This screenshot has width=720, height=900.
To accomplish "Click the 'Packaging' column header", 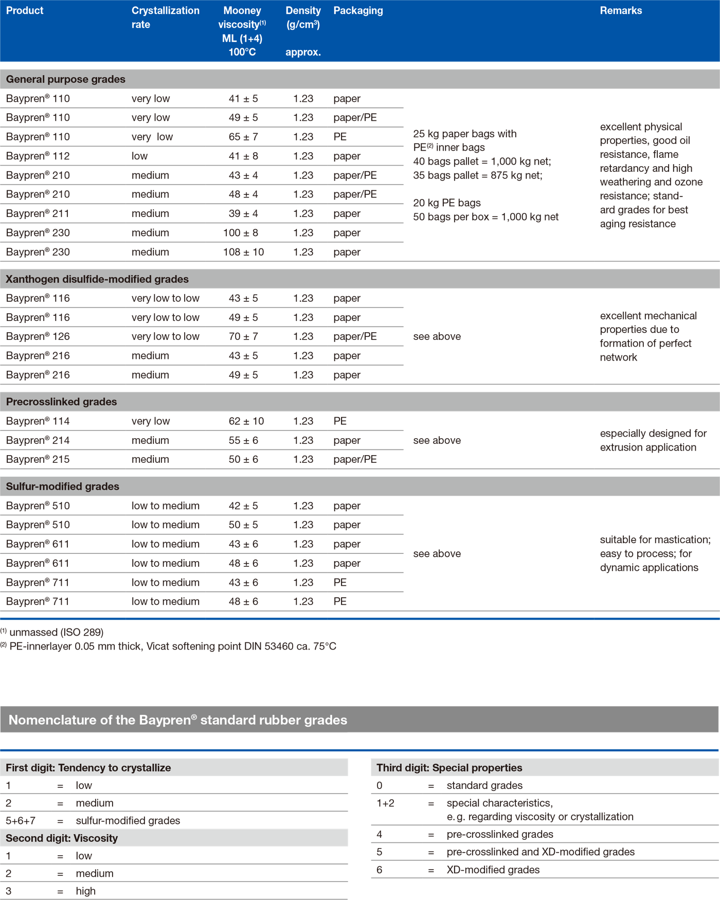I will [x=358, y=11].
